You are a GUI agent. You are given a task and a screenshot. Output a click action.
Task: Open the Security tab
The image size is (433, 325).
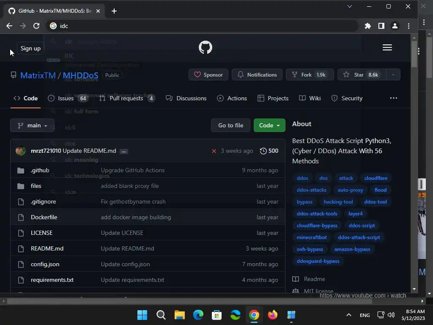click(x=347, y=98)
